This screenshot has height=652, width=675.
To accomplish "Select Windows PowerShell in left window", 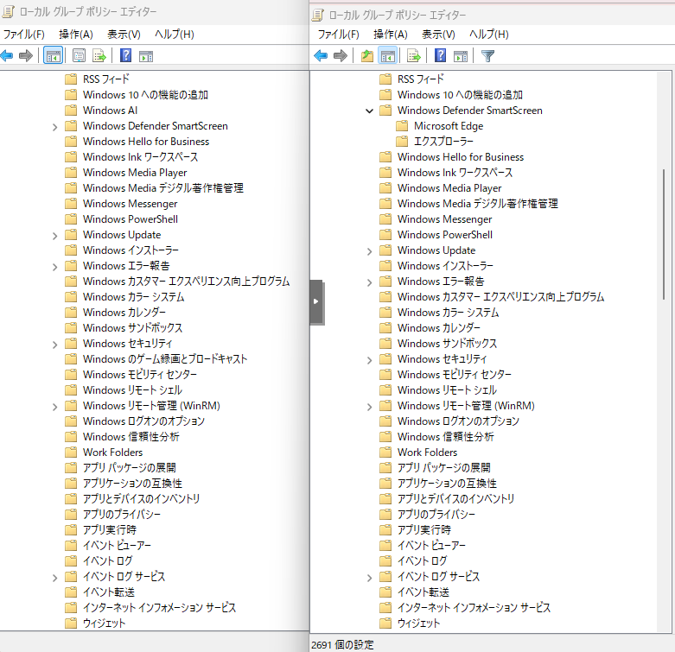I will (x=130, y=219).
